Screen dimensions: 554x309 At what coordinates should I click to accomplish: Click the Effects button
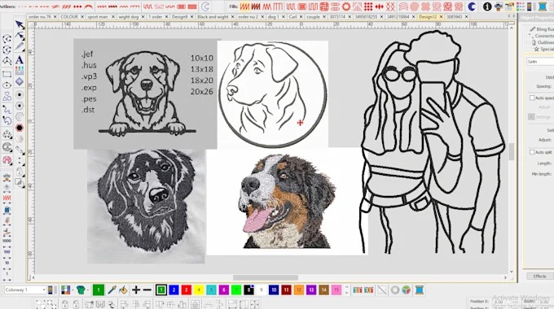click(x=539, y=276)
